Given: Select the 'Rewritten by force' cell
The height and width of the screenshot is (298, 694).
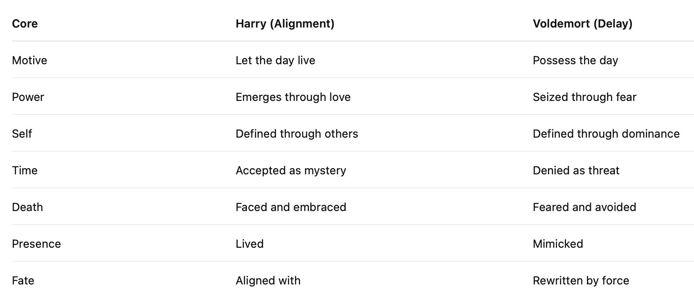Looking at the screenshot, I should point(581,281).
